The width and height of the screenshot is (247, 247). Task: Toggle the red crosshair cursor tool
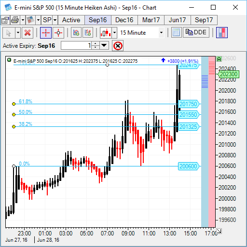46,33
